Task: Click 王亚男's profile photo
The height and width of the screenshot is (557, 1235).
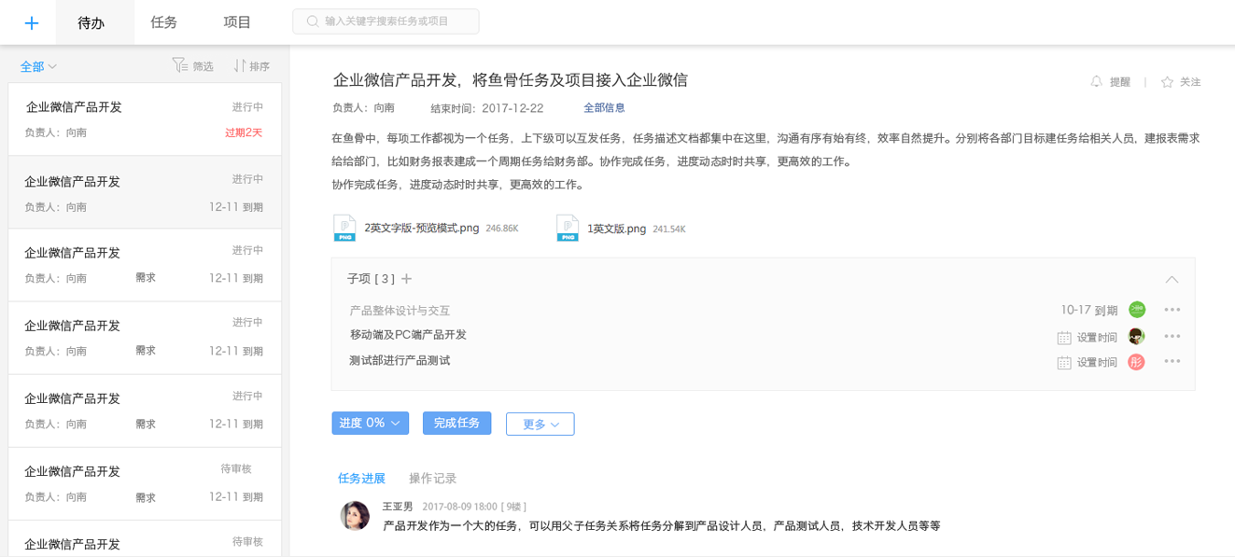Action: click(x=355, y=515)
